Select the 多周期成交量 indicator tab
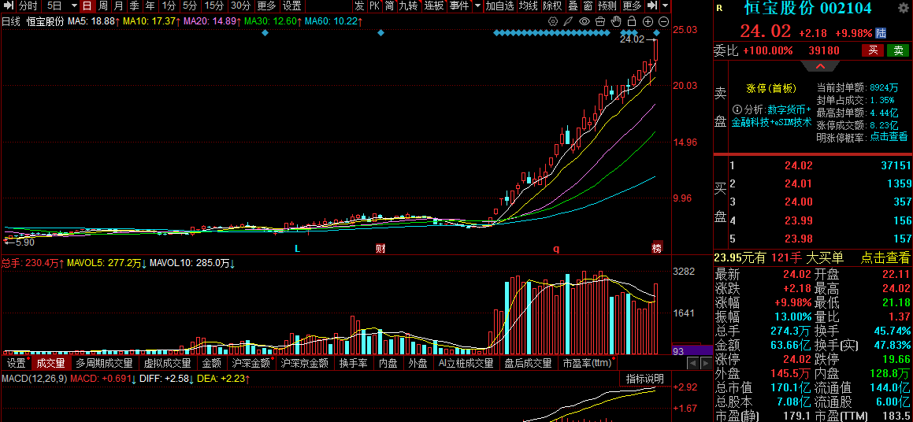Image resolution: width=913 pixels, height=422 pixels. (104, 363)
